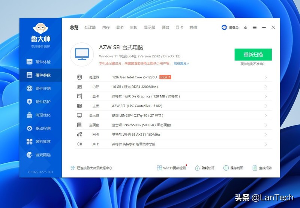Click 英特尔 Wi-Fi 6E AX211 160MHz text
Viewport: 300px width, 208px height.
(x=136, y=135)
